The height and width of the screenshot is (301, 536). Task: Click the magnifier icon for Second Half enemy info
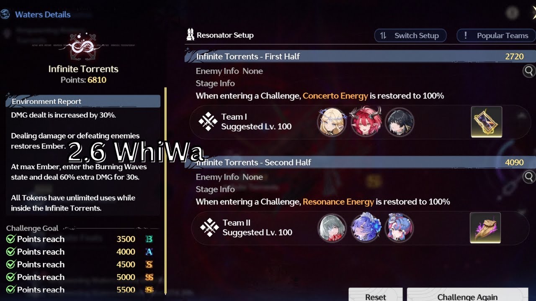coord(530,177)
